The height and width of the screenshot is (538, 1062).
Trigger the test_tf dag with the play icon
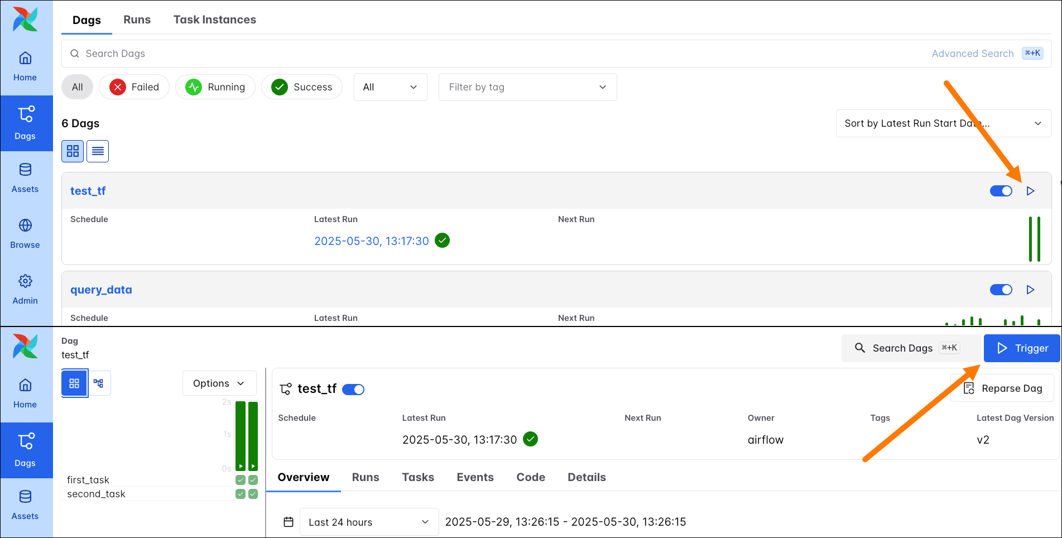click(1031, 190)
